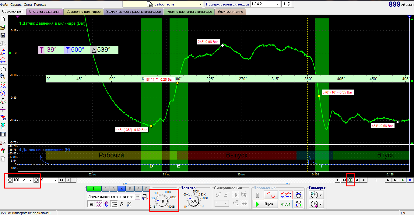Open the first timer dropdown arrow

click(x=320, y=195)
